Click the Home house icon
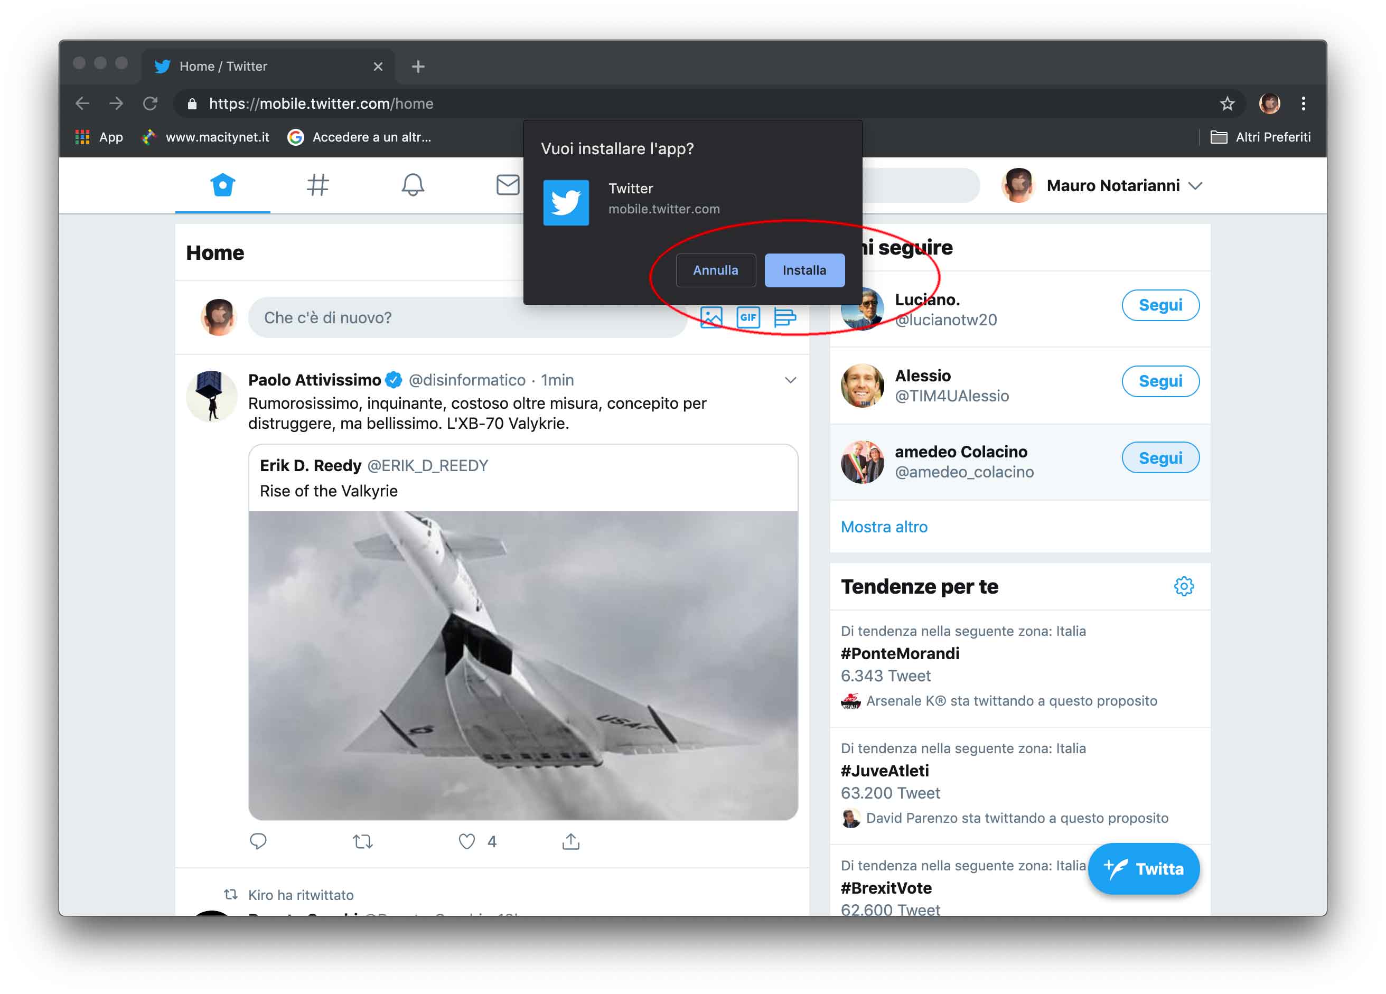Viewport: 1386px width, 994px height. pyautogui.click(x=222, y=185)
